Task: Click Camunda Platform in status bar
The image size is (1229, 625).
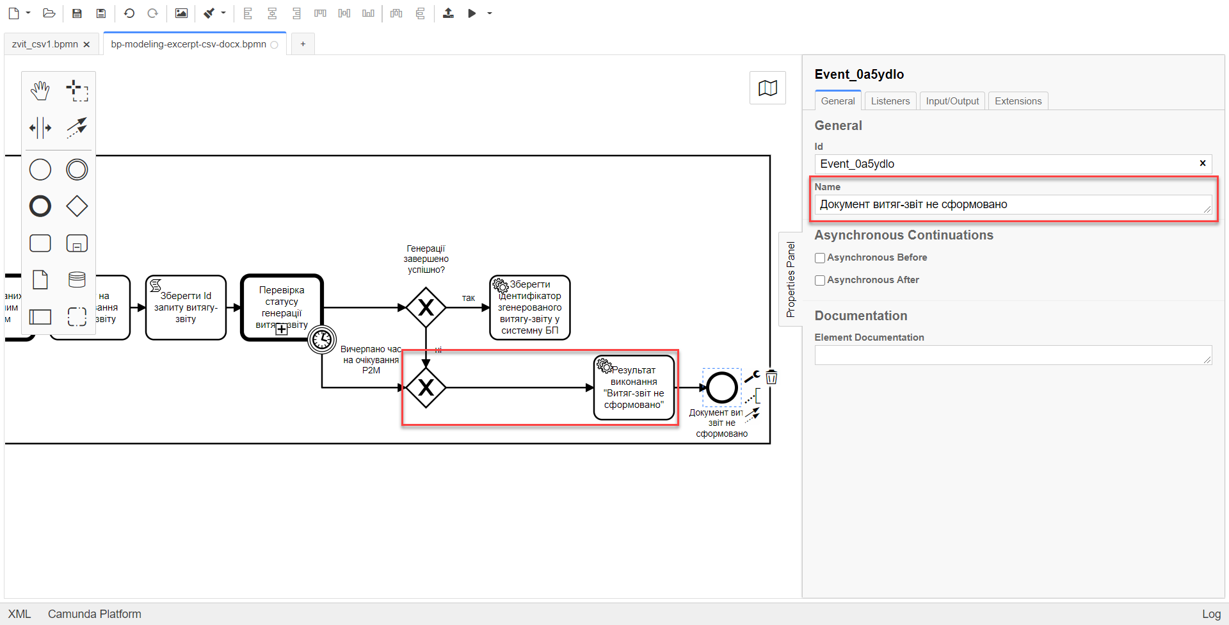Action: point(95,614)
